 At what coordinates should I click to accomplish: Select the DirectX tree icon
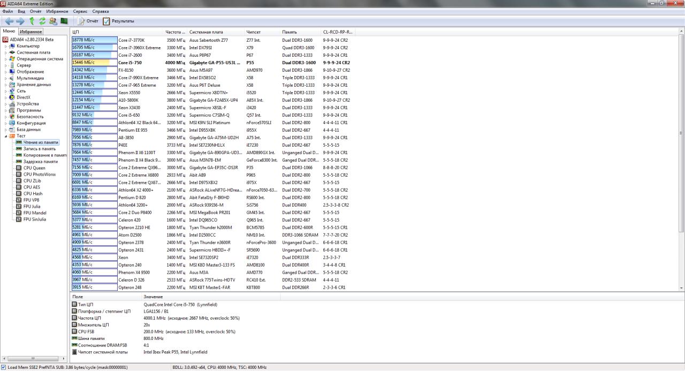coord(12,97)
